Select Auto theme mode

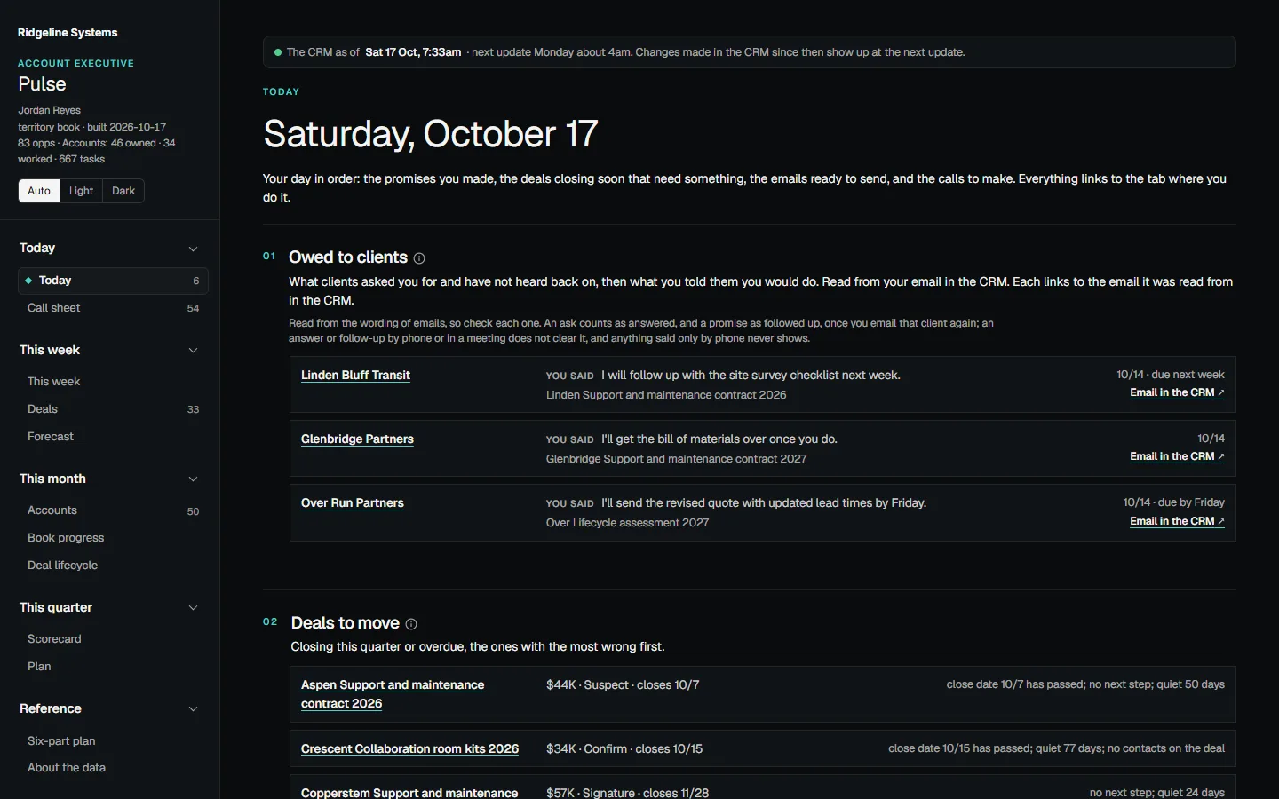[x=39, y=191]
